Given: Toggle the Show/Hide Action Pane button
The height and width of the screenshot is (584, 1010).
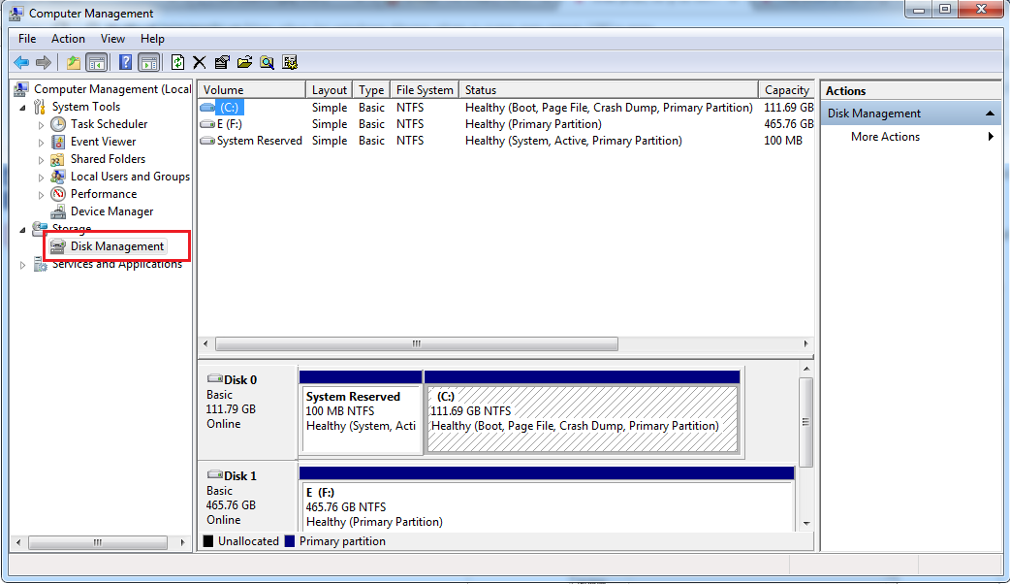Looking at the screenshot, I should [148, 63].
